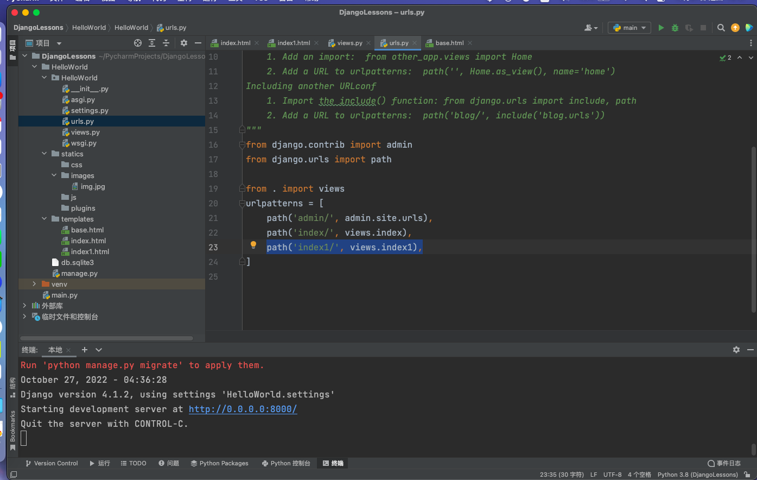Open settings.py in the project tree

pos(90,110)
